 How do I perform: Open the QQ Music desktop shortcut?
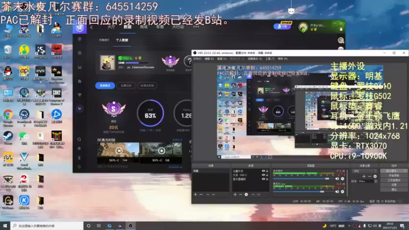pos(24,50)
